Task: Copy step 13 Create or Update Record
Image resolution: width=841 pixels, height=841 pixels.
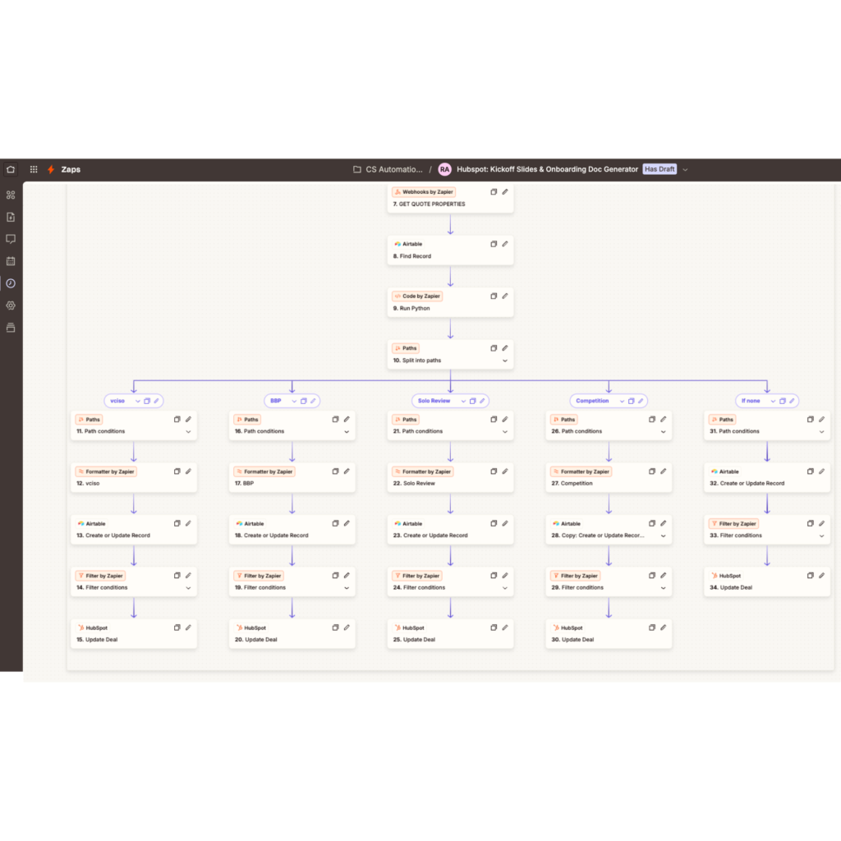Action: [177, 523]
